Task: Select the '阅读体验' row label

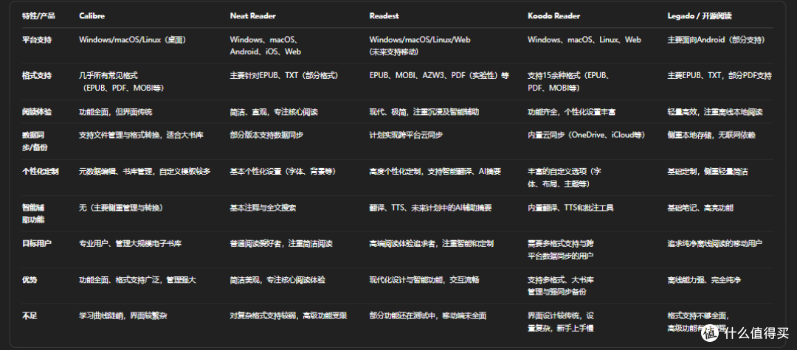Action: coord(37,111)
